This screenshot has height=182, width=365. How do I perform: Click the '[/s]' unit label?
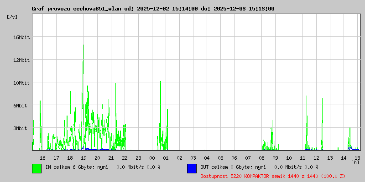coord(12,17)
